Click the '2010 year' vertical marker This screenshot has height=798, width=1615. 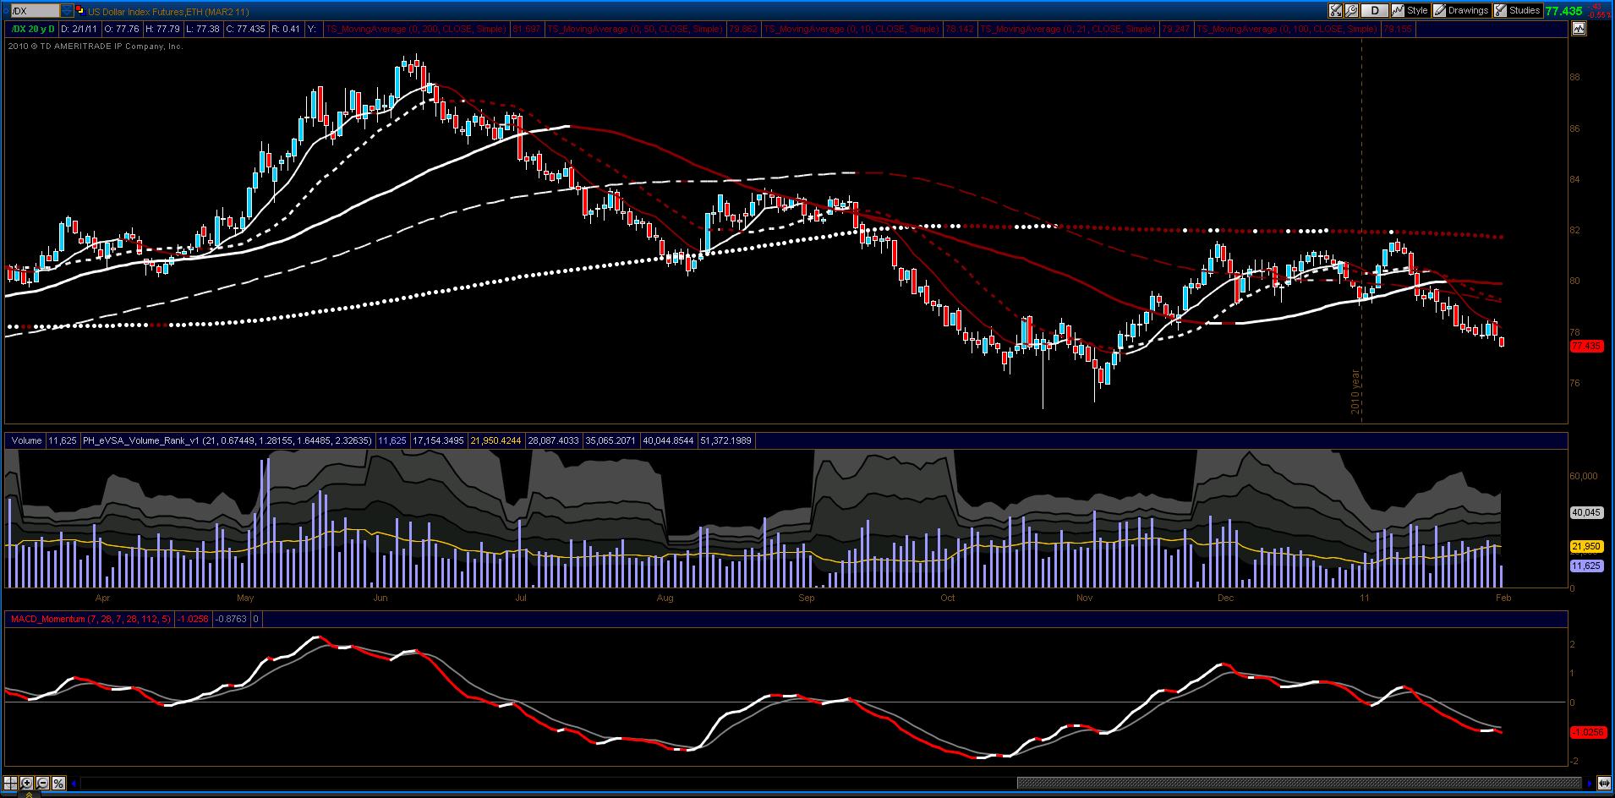[1355, 391]
